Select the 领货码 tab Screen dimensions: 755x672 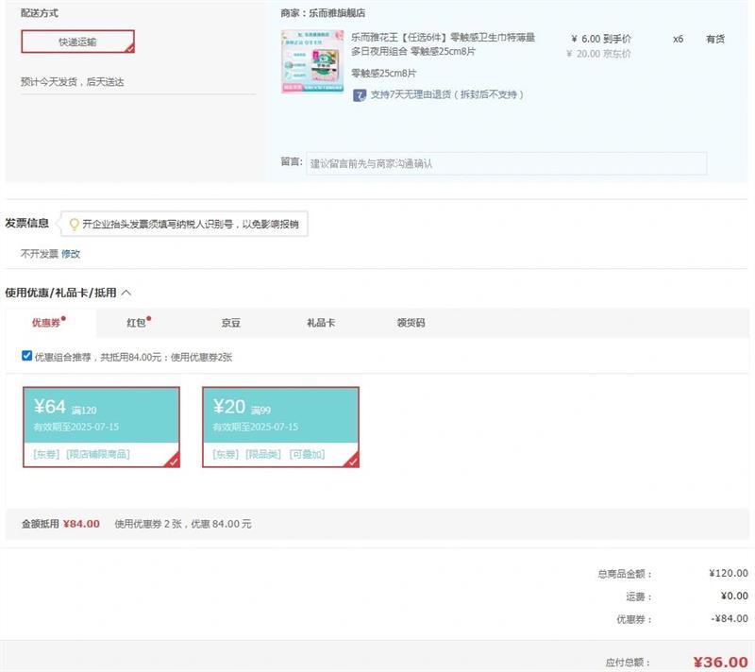(x=411, y=323)
